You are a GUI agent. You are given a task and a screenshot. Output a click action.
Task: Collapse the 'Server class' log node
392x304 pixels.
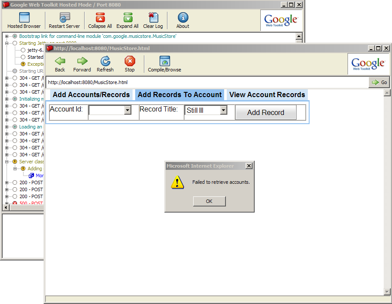(x=7, y=162)
